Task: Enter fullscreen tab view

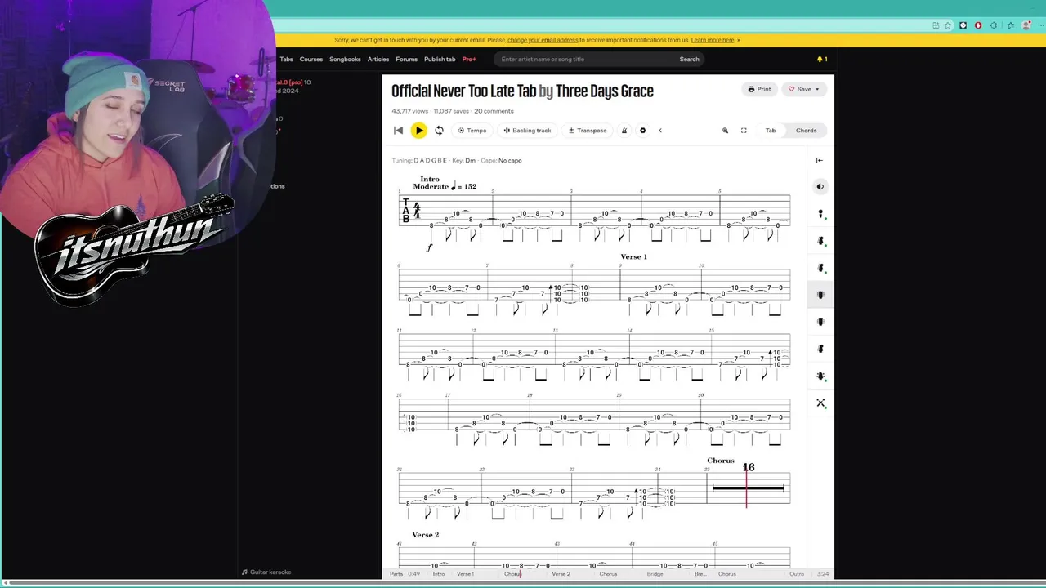Action: pyautogui.click(x=744, y=131)
